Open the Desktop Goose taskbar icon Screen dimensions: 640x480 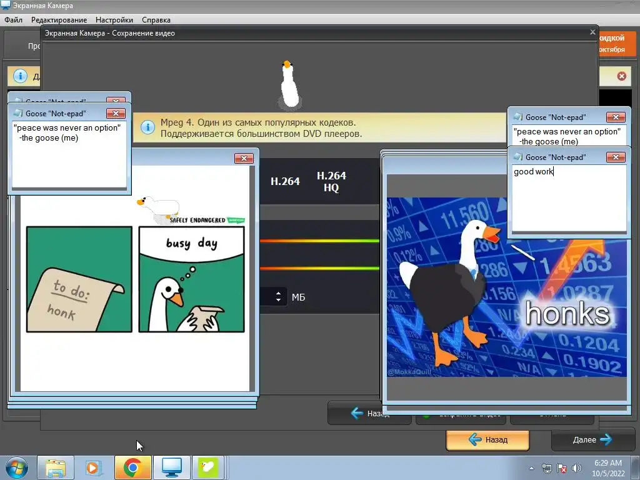(208, 467)
